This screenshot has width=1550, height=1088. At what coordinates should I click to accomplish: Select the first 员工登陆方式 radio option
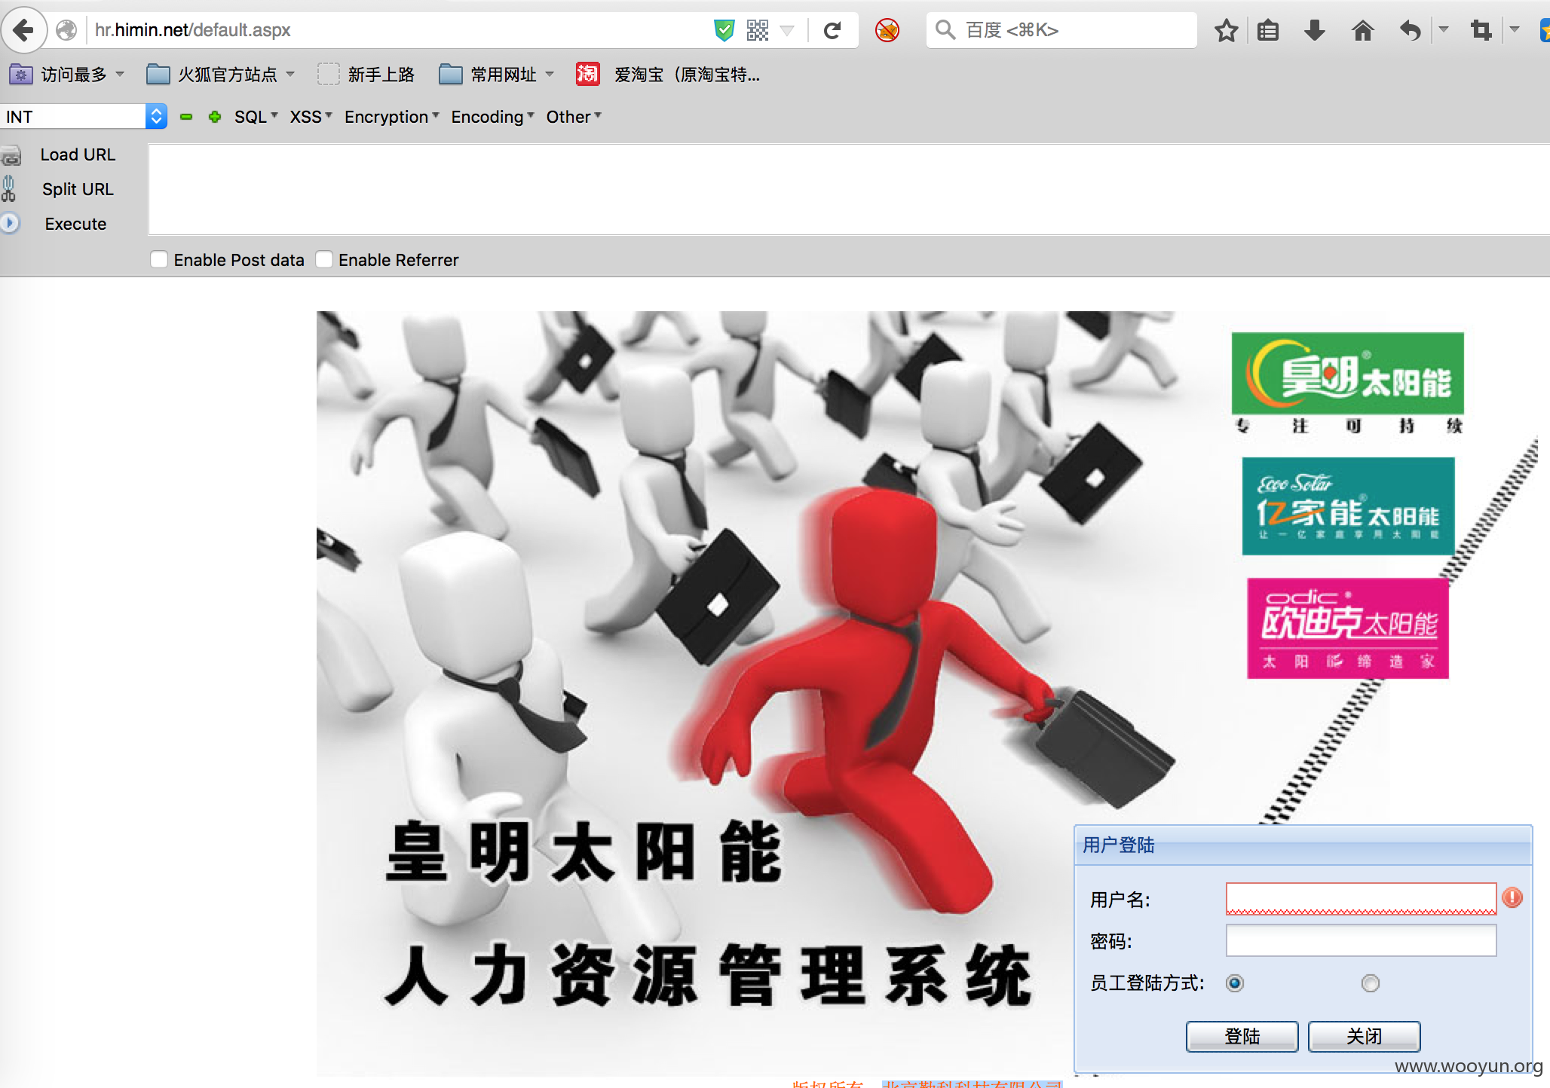tap(1234, 983)
